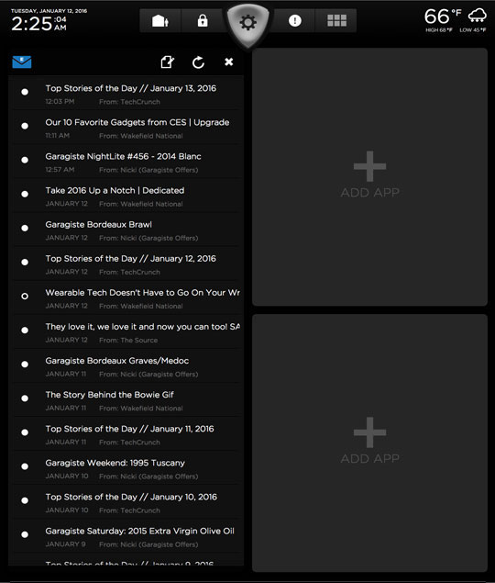495x583 pixels.
Task: Refresh the email inbox
Action: (198, 62)
